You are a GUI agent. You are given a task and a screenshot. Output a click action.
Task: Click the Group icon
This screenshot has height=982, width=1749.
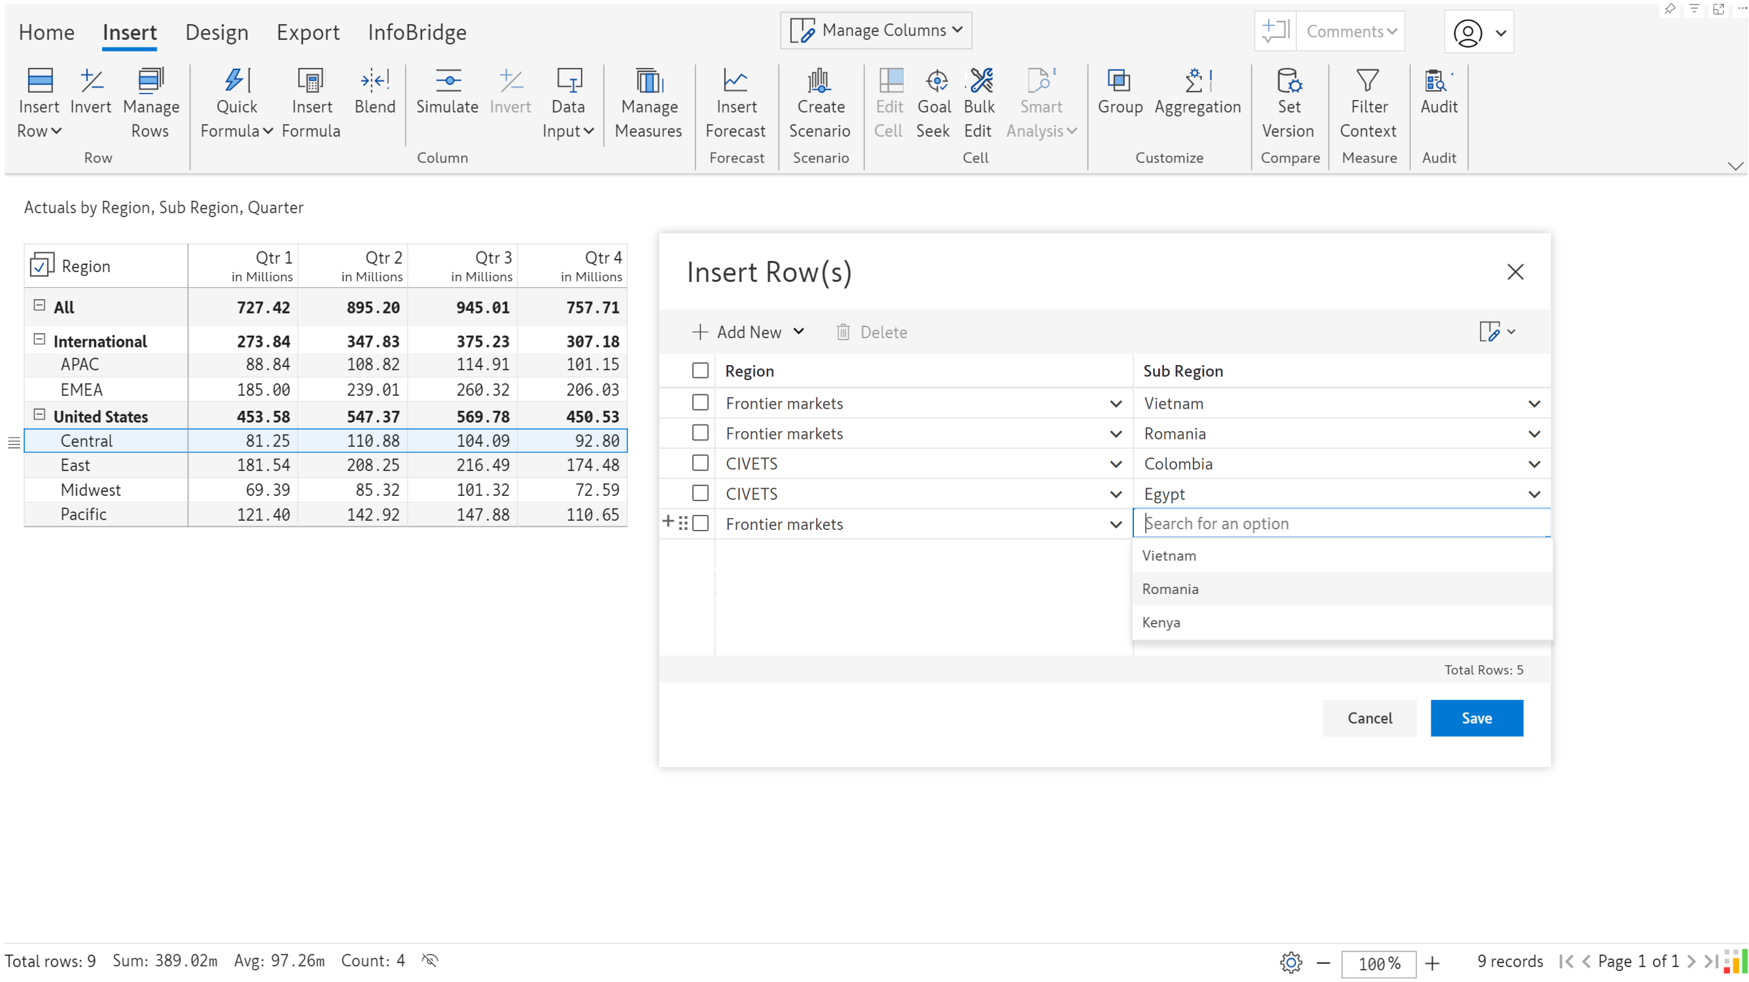[x=1119, y=80]
